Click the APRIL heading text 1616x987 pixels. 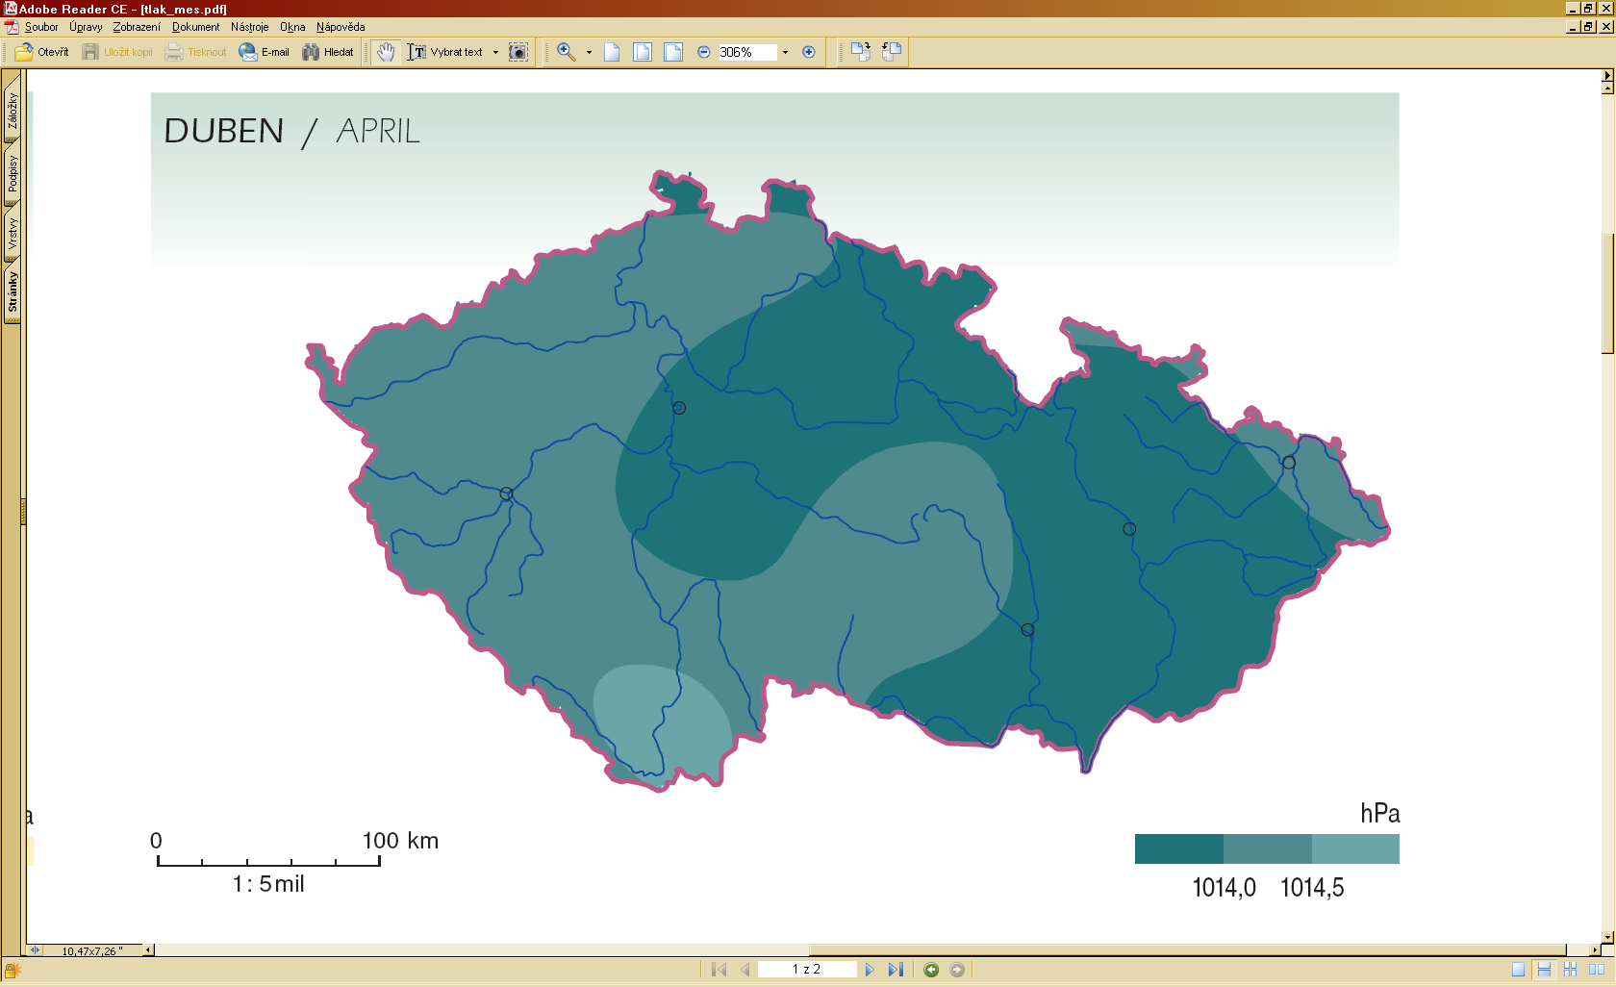(378, 131)
